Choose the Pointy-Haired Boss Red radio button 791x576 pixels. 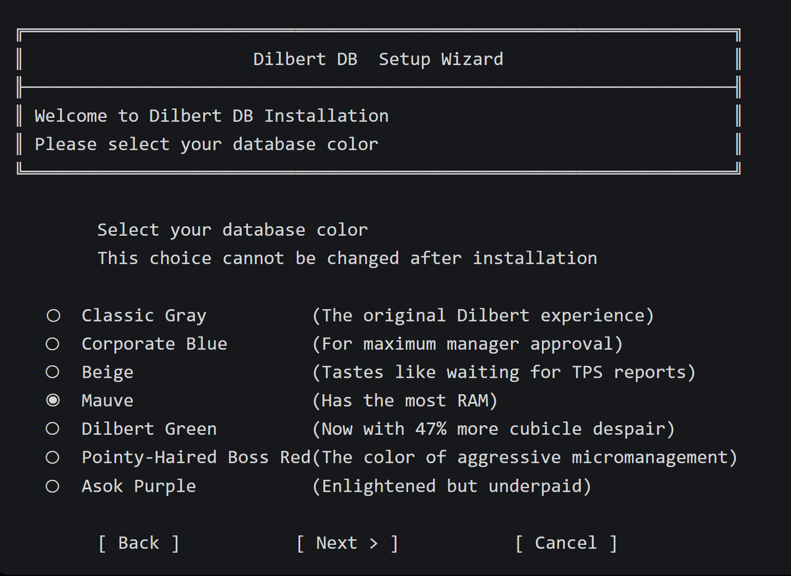[53, 457]
